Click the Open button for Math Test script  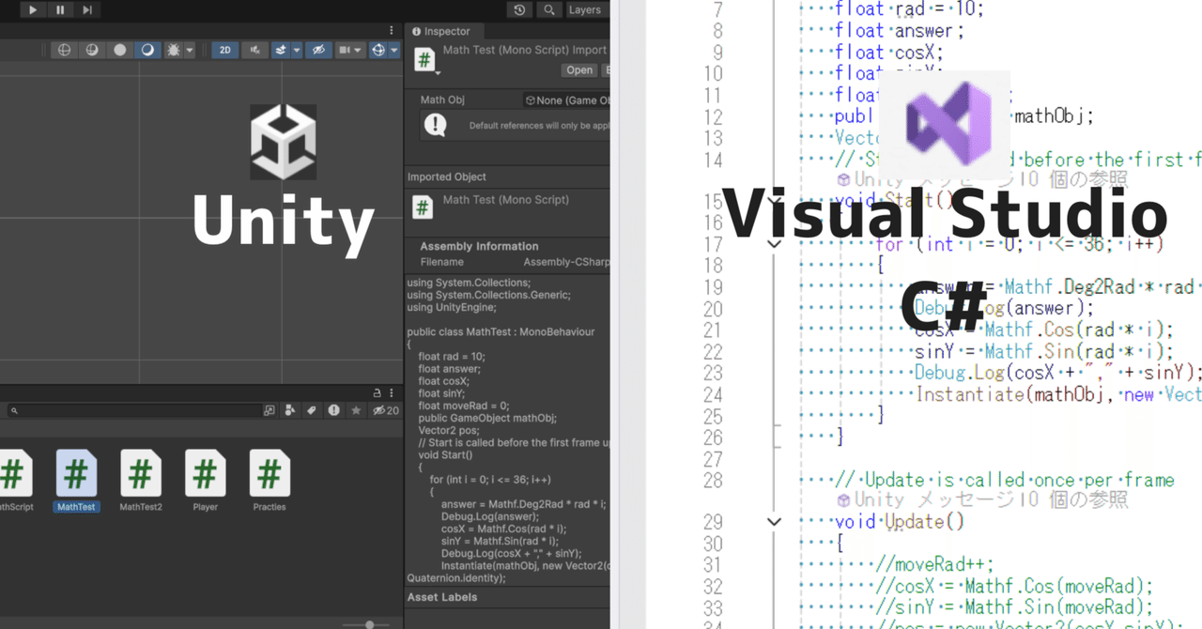578,69
